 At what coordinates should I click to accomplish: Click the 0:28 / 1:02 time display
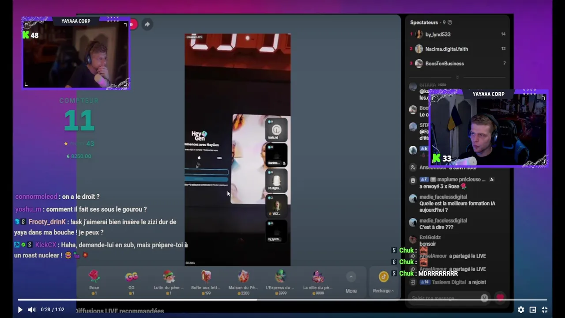coord(52,310)
